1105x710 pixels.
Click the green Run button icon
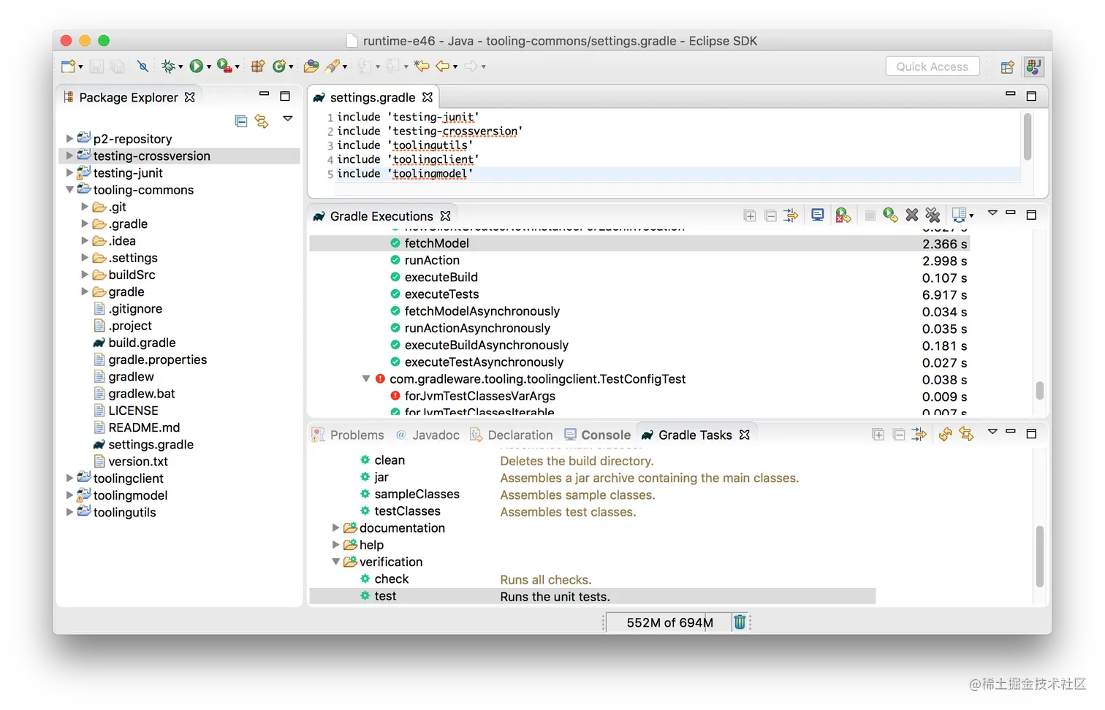[x=196, y=66]
